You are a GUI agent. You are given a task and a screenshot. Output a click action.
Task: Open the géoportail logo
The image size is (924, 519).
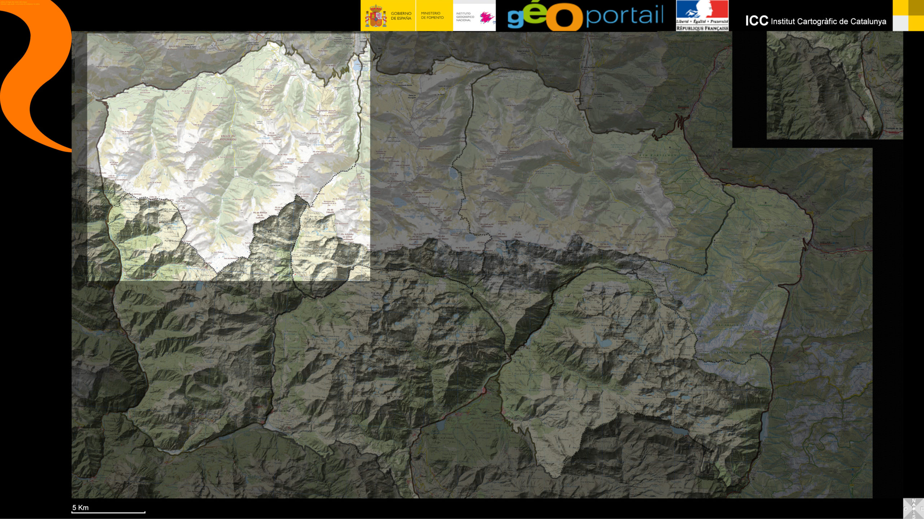[x=585, y=16]
